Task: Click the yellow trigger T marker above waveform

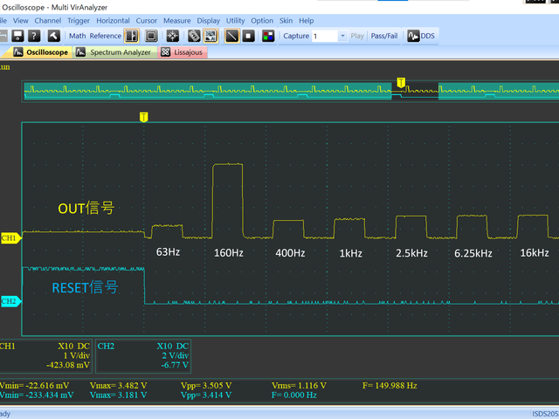Action: point(144,116)
